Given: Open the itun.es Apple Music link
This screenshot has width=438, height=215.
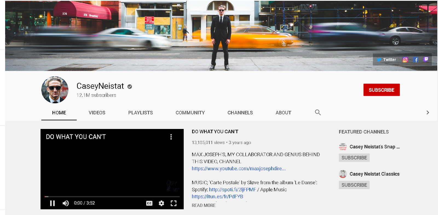Looking at the screenshot, I should (x=217, y=196).
